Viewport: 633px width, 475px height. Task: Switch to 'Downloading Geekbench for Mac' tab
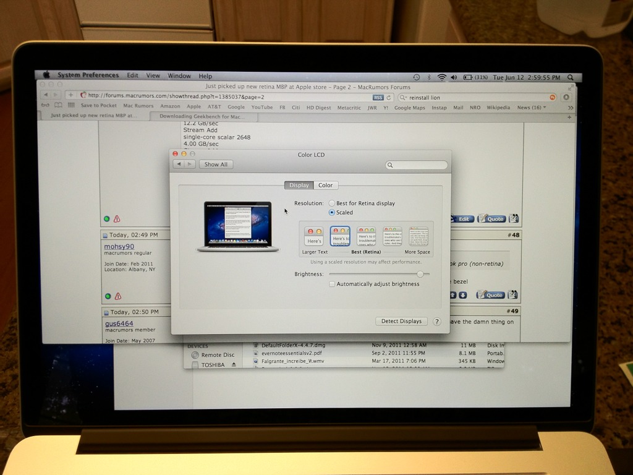point(202,116)
